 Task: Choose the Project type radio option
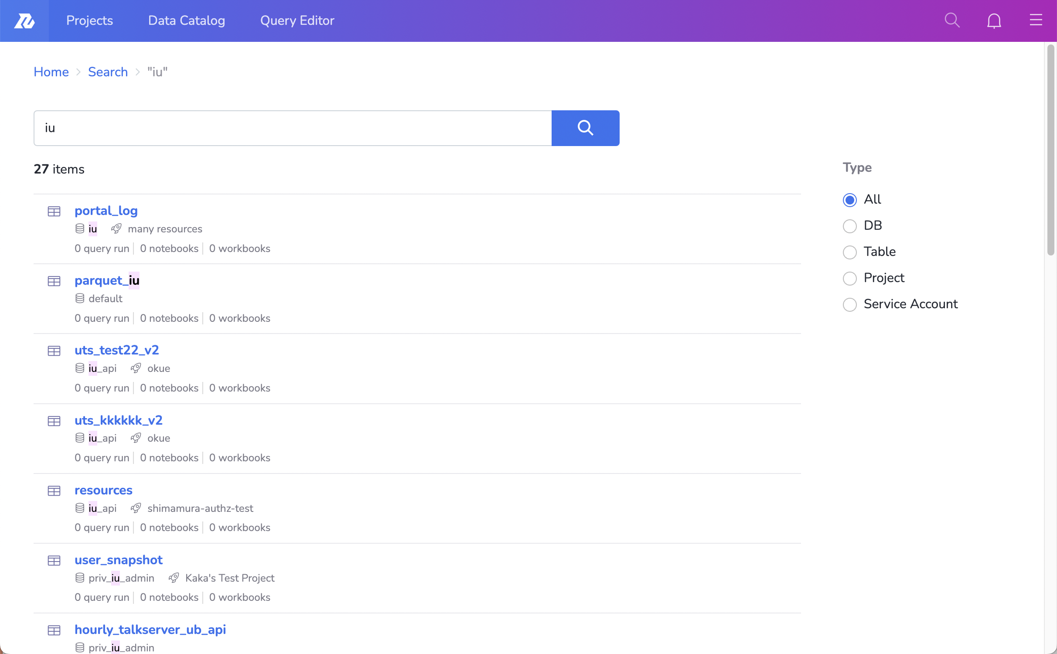click(849, 278)
